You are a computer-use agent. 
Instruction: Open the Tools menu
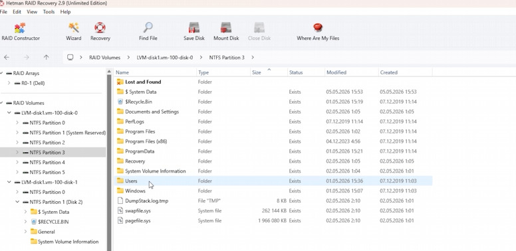tap(49, 12)
